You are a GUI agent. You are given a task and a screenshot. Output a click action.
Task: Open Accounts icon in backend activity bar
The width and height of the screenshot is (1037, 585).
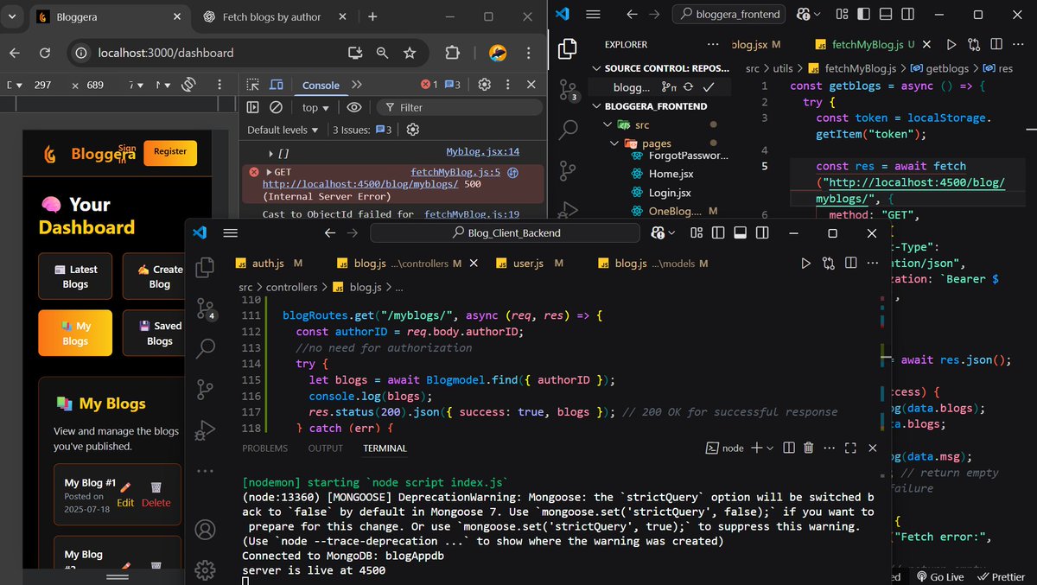[x=205, y=529]
